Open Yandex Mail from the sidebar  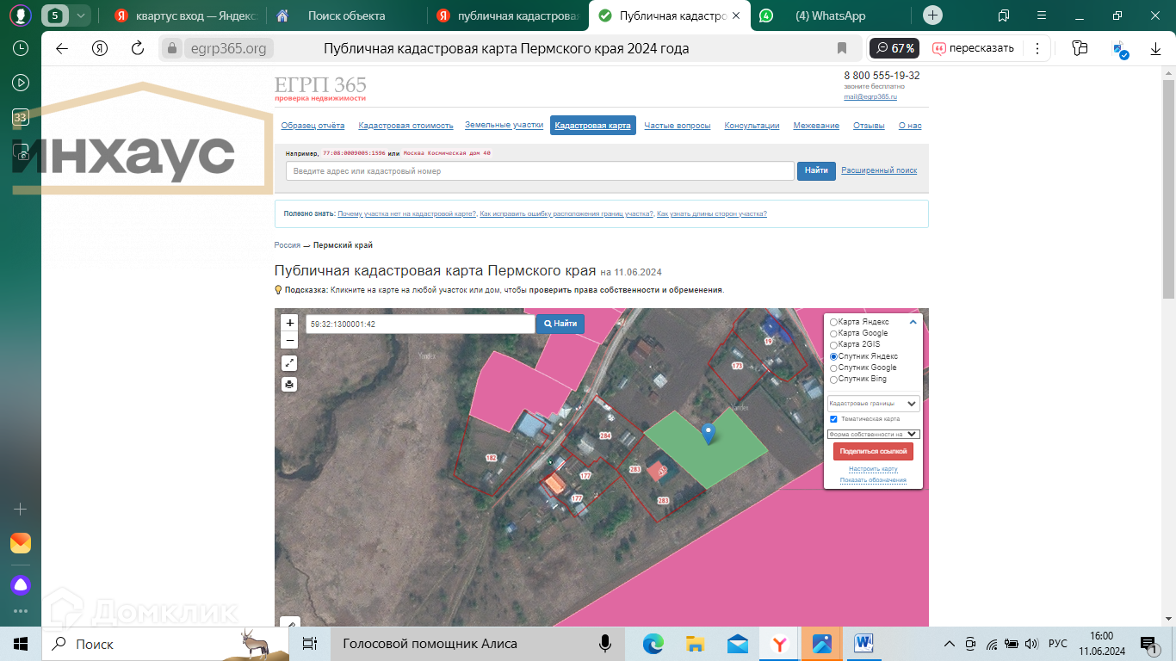pos(21,543)
